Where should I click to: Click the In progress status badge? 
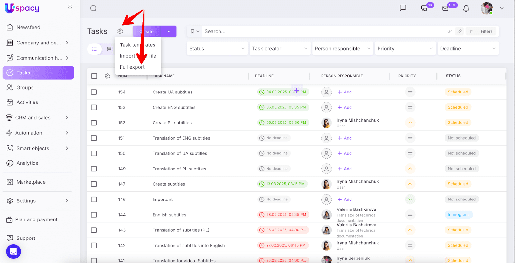coord(458,215)
